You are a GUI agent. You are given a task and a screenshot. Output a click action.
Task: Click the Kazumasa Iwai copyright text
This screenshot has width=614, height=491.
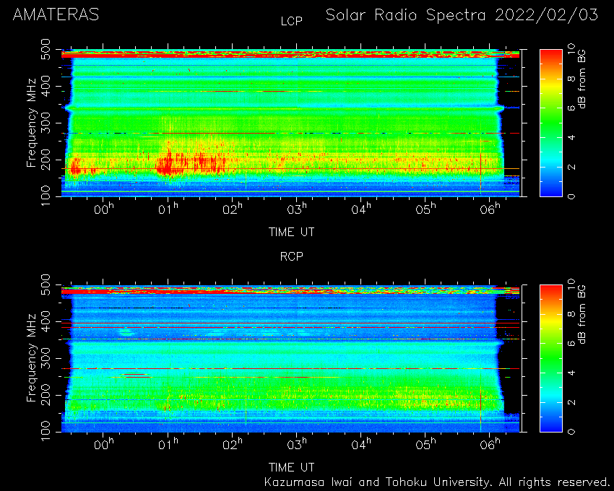(x=436, y=482)
